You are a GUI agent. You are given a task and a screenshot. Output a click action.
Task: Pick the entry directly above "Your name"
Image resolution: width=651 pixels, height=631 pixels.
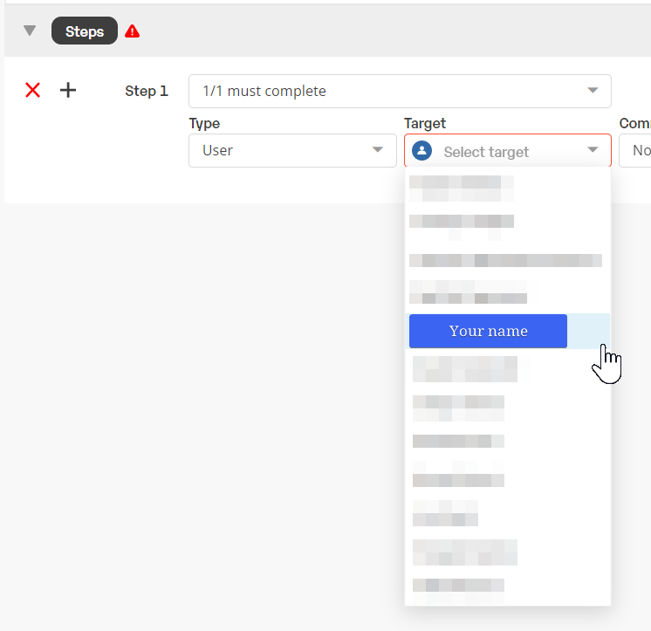pyautogui.click(x=468, y=291)
